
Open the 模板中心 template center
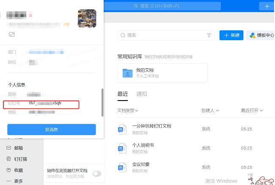click(261, 35)
